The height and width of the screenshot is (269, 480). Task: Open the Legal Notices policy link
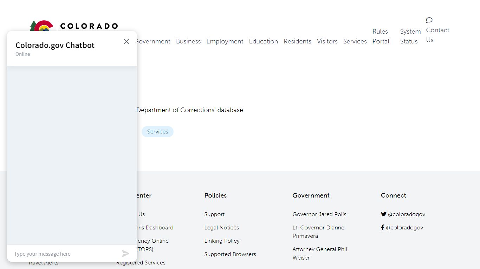tap(221, 228)
